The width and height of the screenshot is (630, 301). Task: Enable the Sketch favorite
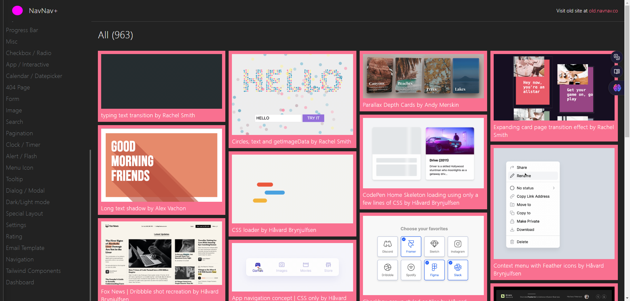[x=434, y=246]
